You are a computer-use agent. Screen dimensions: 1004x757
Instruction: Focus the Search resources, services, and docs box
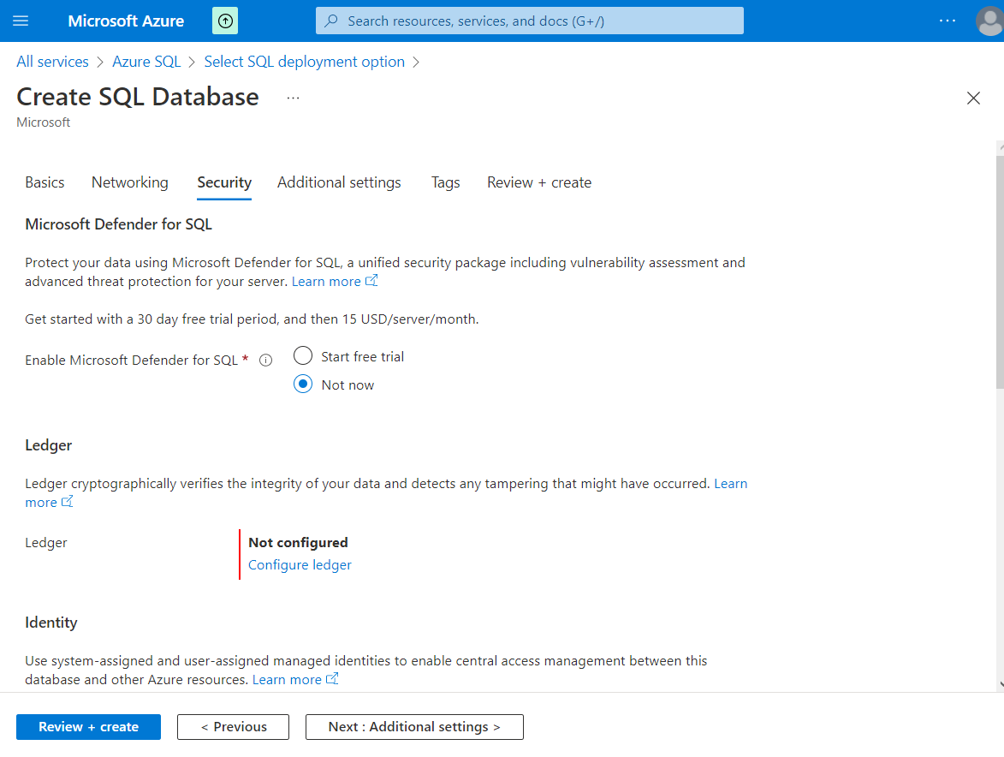(x=530, y=21)
